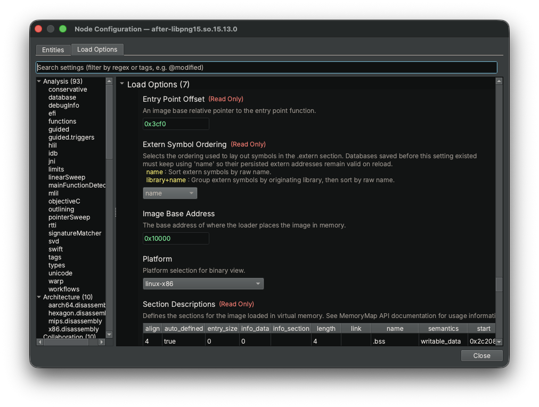Select mips.disassembly tree item
The height and width of the screenshot is (407, 539).
pos(75,321)
